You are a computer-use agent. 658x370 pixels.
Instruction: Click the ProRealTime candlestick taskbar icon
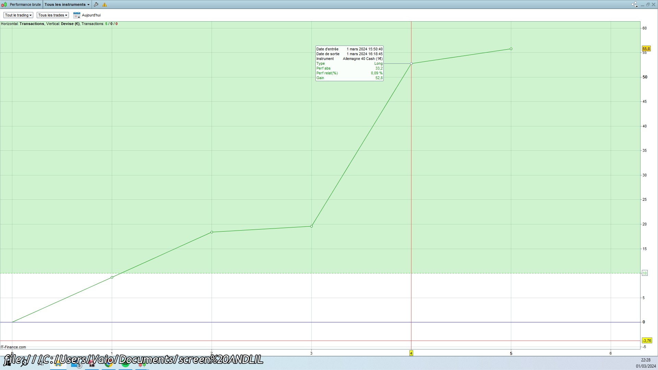pyautogui.click(x=142, y=364)
